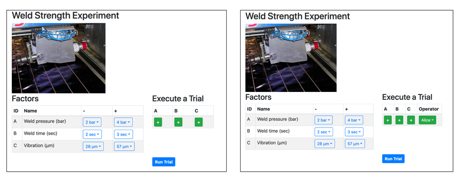
Task: Click the welding machine photo in left panel
Action: (x=59, y=58)
